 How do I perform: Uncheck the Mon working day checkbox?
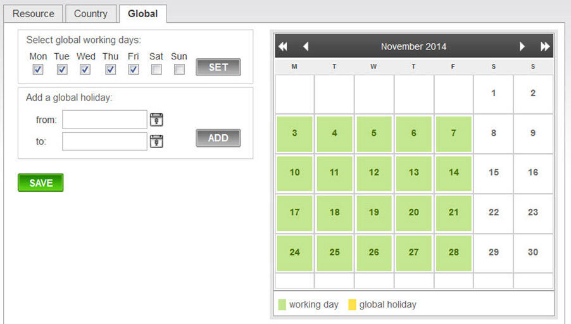[x=38, y=69]
